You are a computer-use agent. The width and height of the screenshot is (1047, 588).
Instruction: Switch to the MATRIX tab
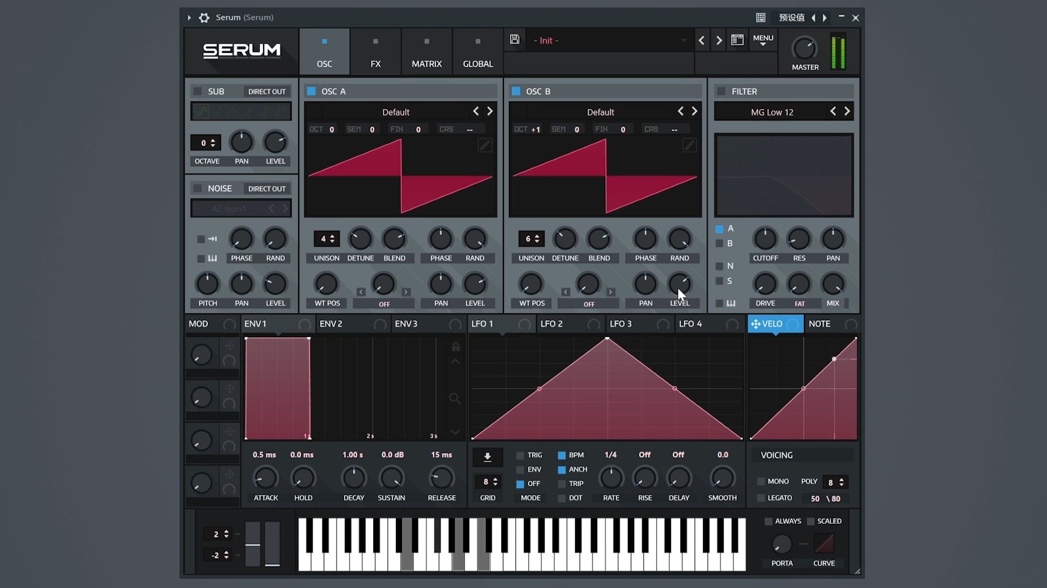[x=427, y=51]
